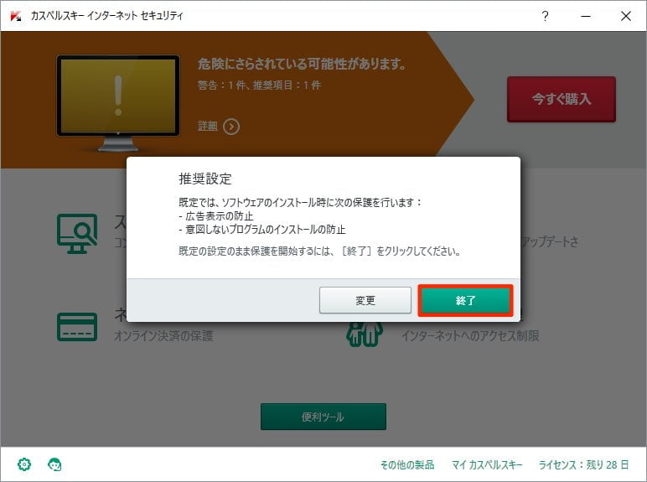Click 危険にさらされている可能性があります heading

coord(303,64)
